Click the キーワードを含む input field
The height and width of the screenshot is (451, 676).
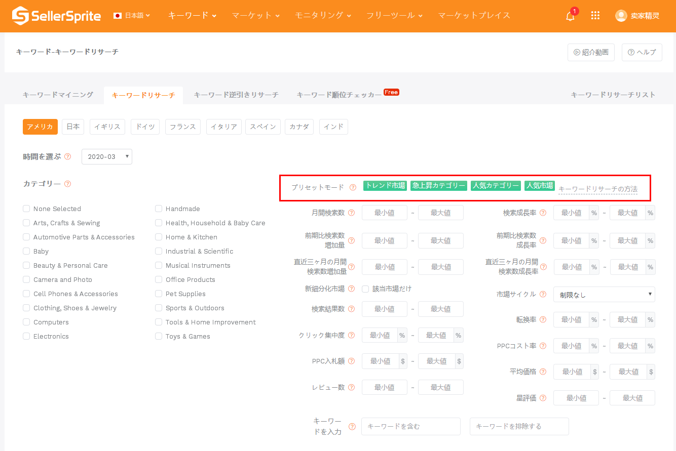click(x=411, y=427)
